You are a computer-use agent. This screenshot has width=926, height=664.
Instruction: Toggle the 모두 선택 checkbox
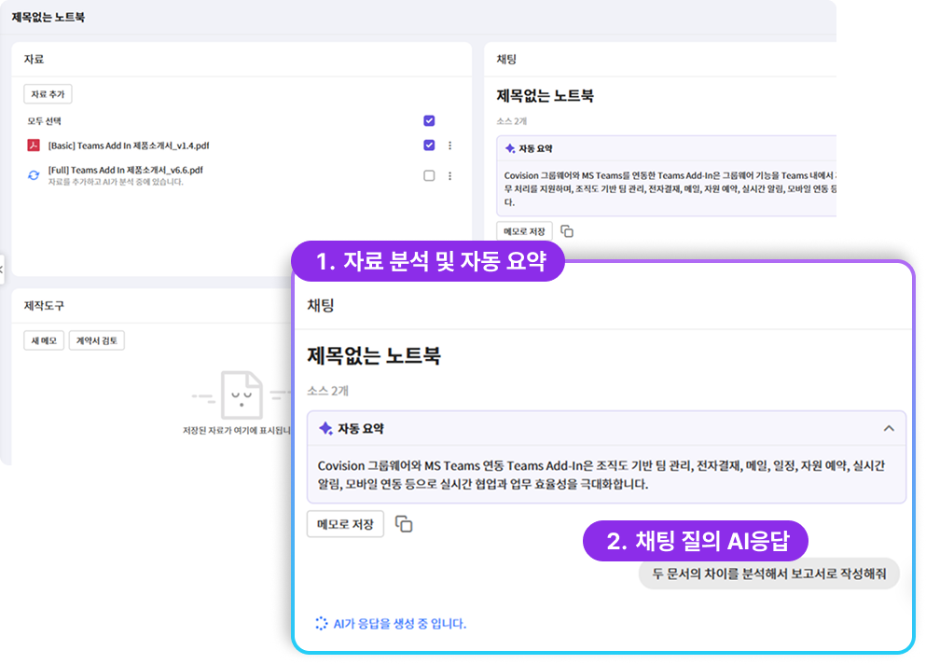[x=429, y=121]
